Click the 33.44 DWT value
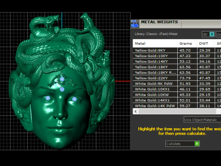 coord(204,100)
